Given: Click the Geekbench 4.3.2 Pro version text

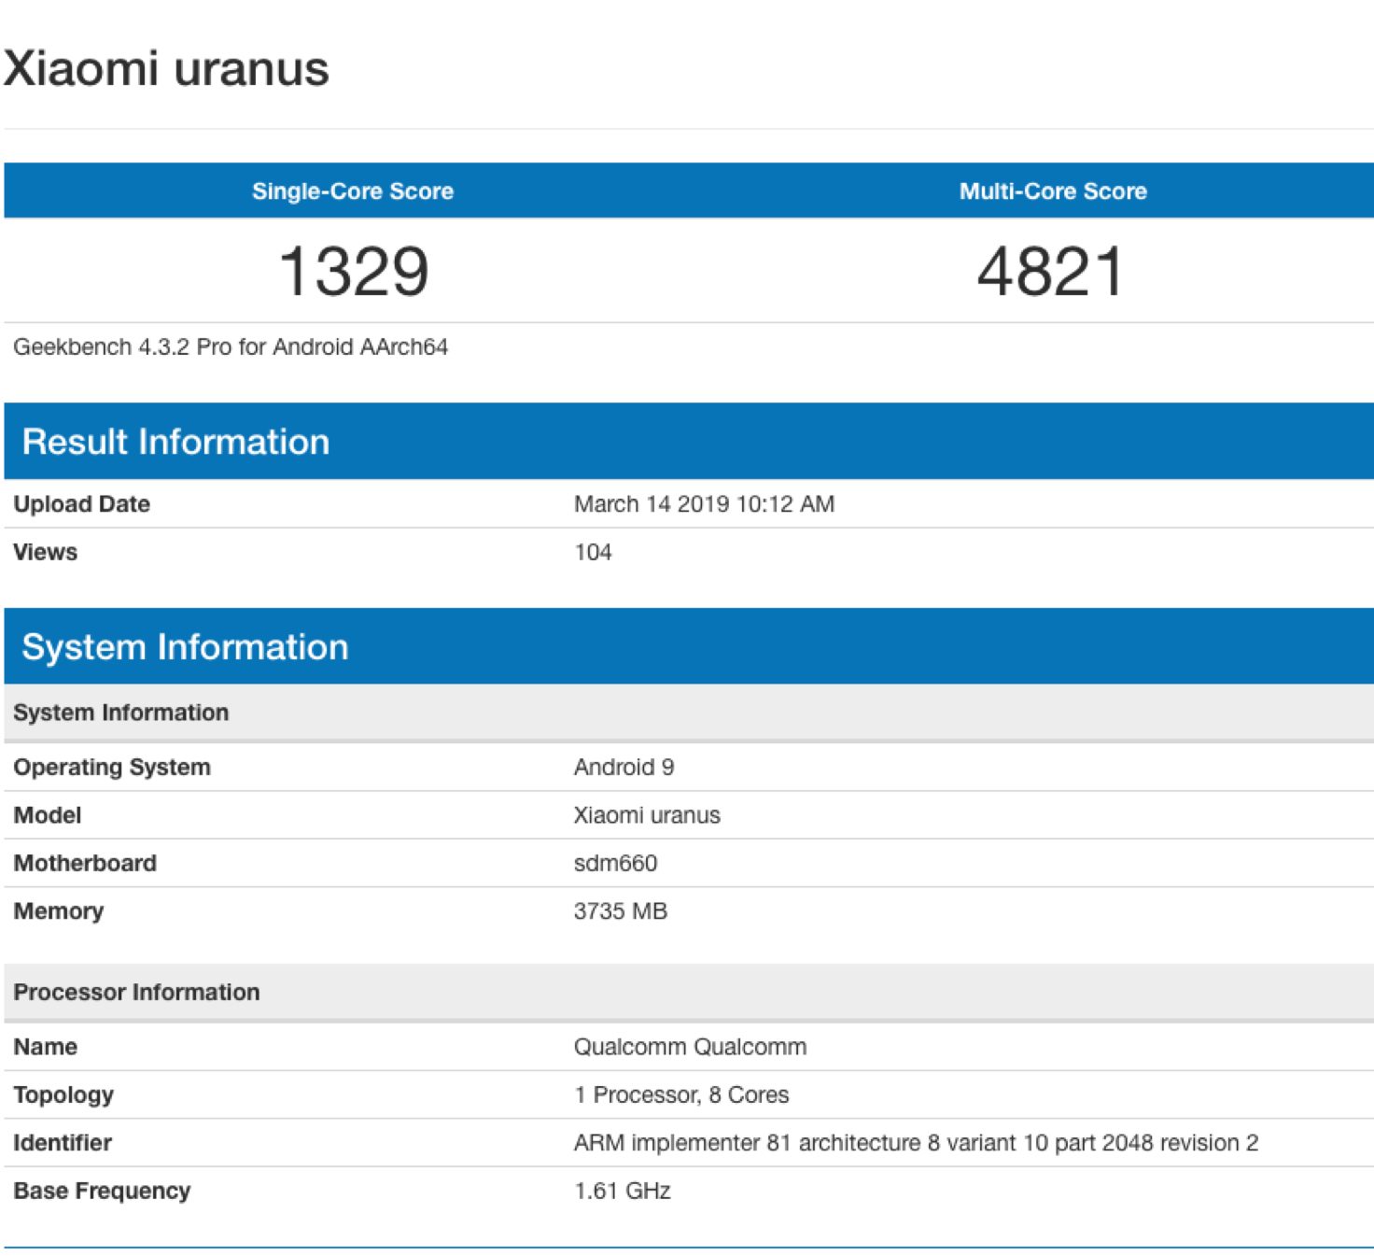Looking at the screenshot, I should tap(231, 347).
